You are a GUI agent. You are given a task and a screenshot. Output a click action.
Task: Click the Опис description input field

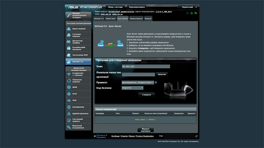click(146, 66)
